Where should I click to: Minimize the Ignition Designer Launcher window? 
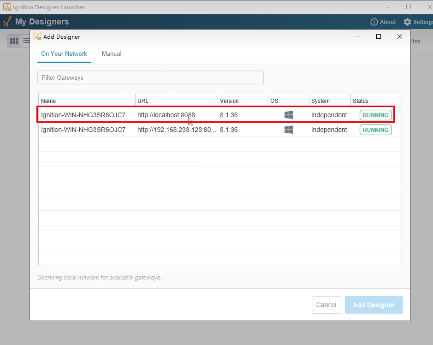point(388,7)
